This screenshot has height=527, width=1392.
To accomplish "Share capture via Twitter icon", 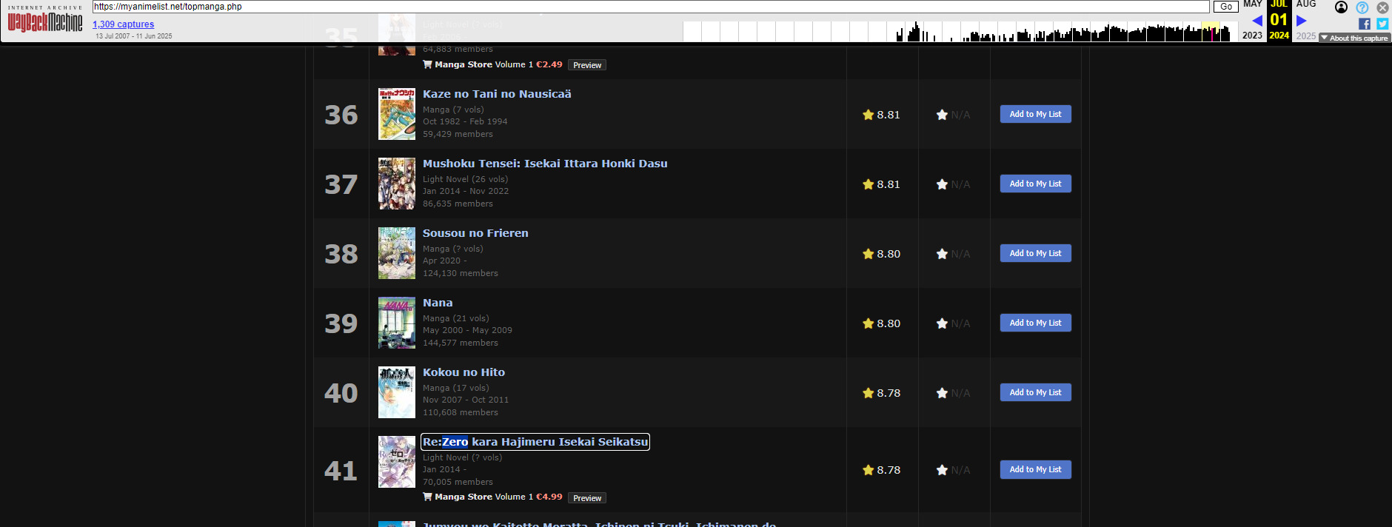I will click(1382, 24).
